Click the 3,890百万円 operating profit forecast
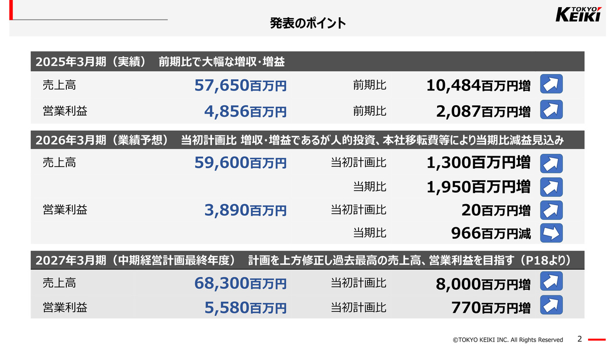 pos(245,210)
